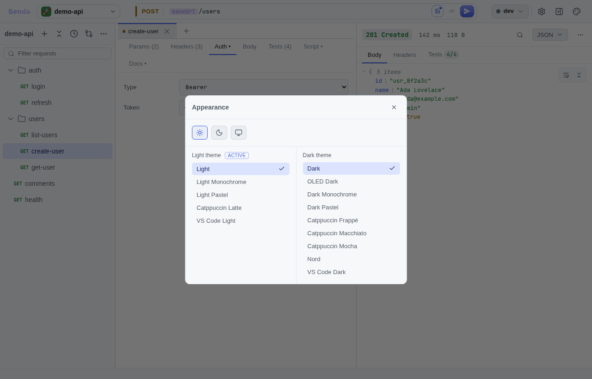Toggle word wrap in response viewer
The image size is (592, 379).
pyautogui.click(x=566, y=75)
